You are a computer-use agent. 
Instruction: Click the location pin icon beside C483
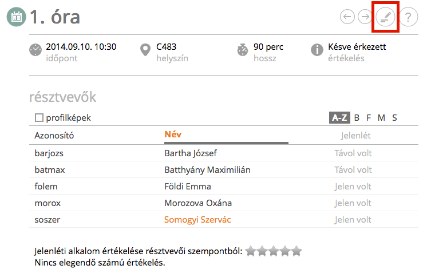(x=145, y=50)
